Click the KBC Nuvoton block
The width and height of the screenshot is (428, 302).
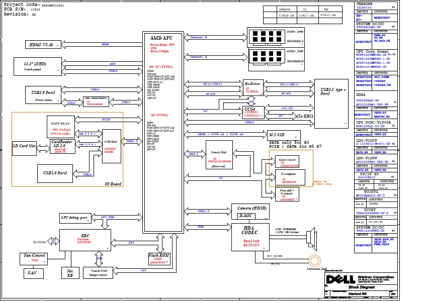tap(85, 240)
